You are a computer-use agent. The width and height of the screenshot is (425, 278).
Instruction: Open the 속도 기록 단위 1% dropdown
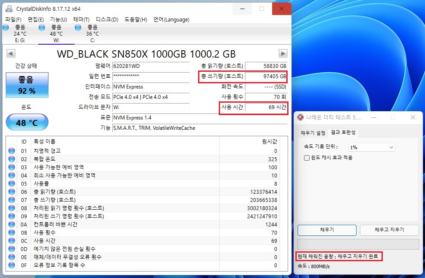372,147
